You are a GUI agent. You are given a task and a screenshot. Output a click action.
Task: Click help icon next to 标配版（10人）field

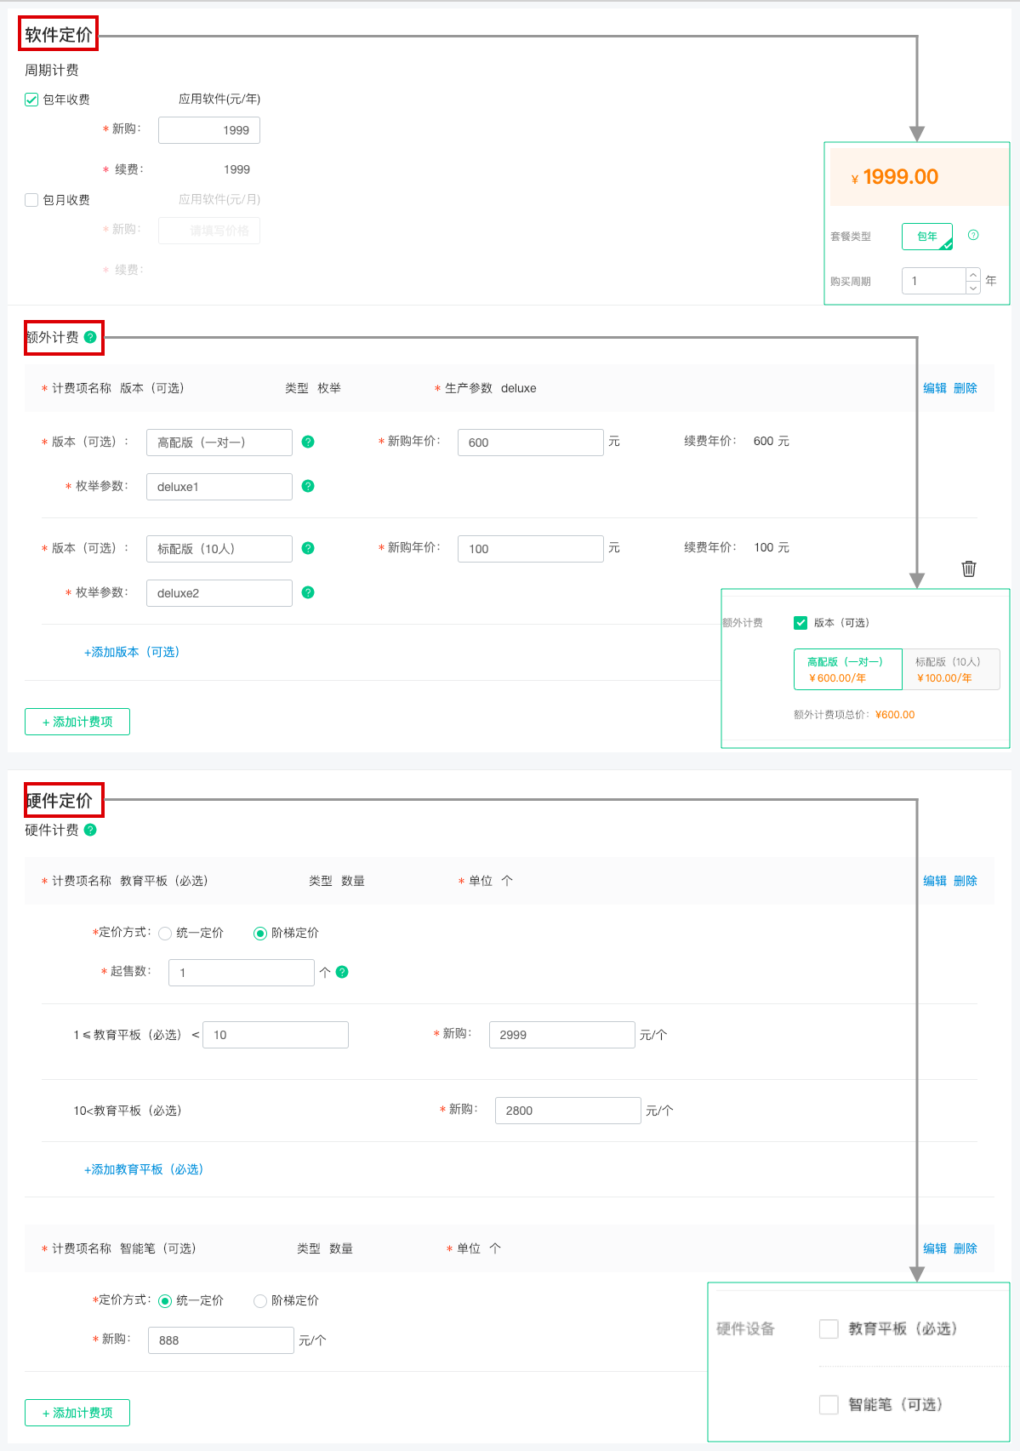click(x=308, y=548)
